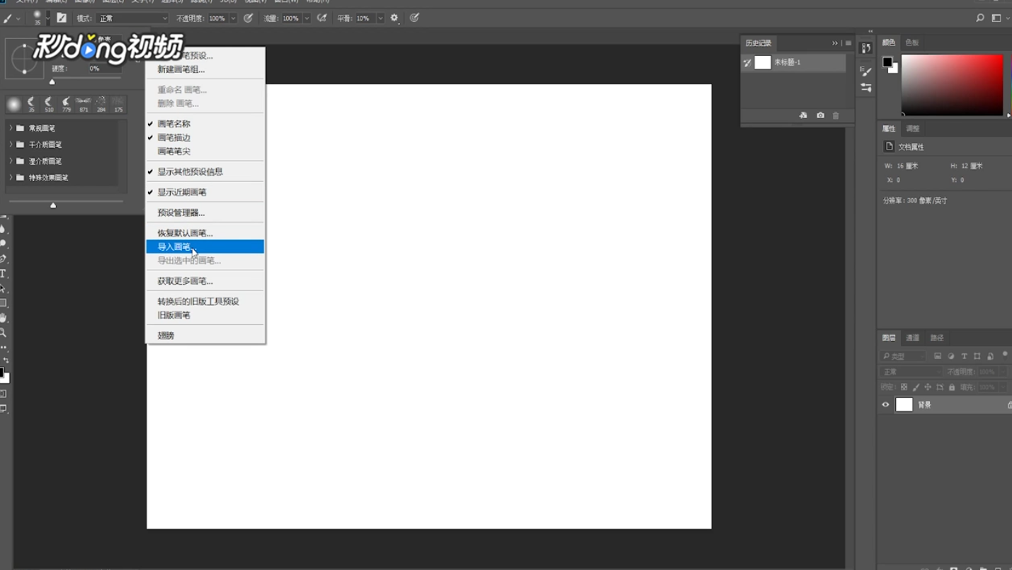Create new snapshot camera icon
The height and width of the screenshot is (570, 1012).
coord(820,115)
